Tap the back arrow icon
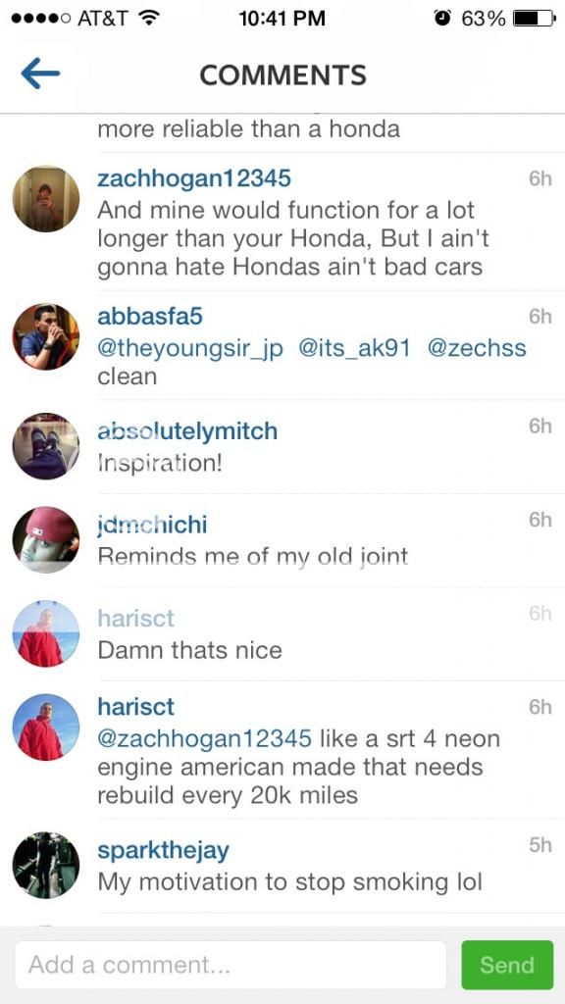The image size is (565, 1004). click(40, 74)
